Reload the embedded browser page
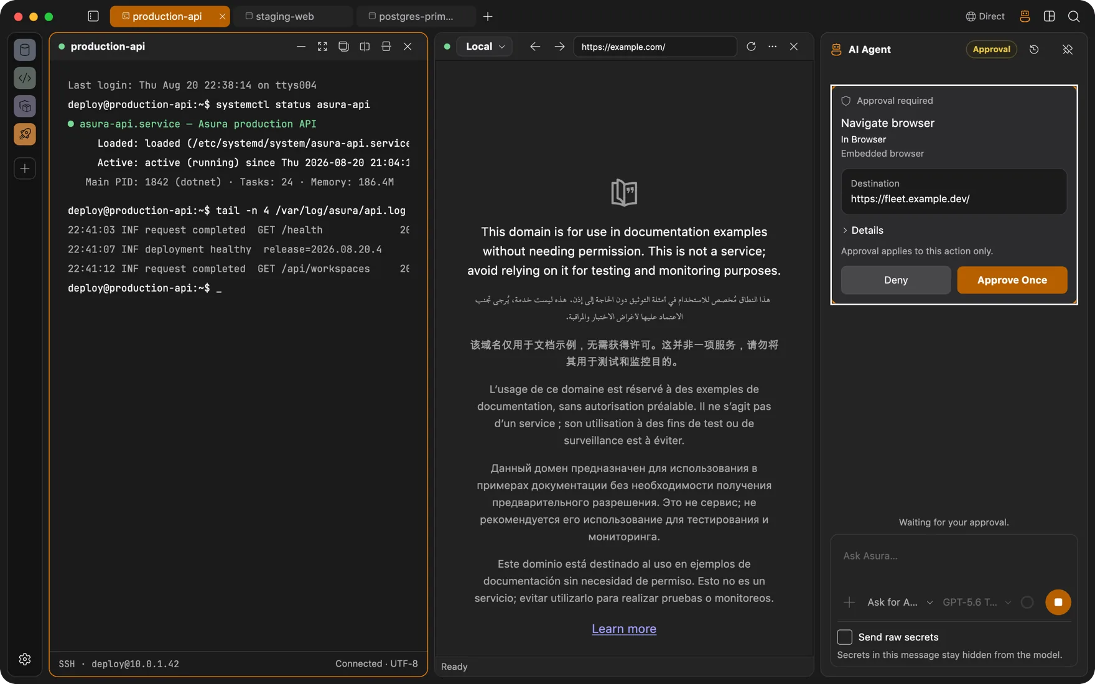The height and width of the screenshot is (684, 1095). pyautogui.click(x=751, y=47)
